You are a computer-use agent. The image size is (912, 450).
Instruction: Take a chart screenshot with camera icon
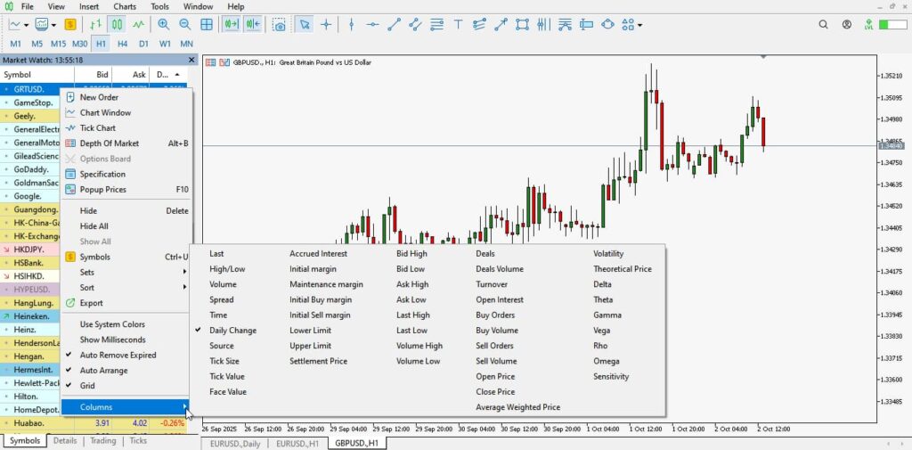pyautogui.click(x=280, y=25)
